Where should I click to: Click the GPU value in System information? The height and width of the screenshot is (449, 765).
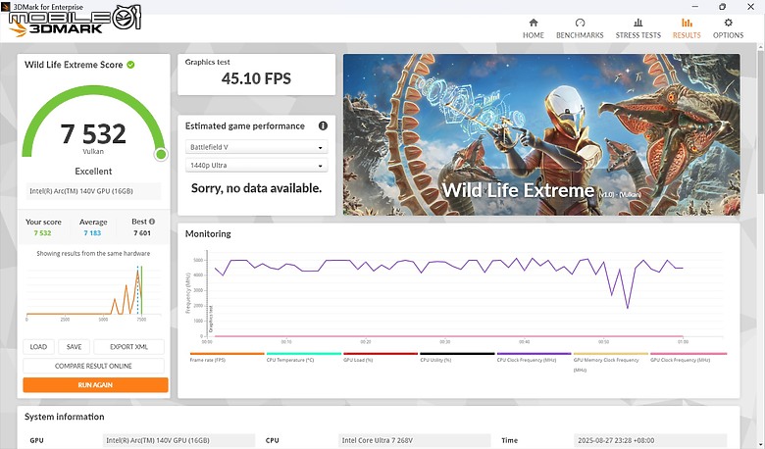click(178, 440)
